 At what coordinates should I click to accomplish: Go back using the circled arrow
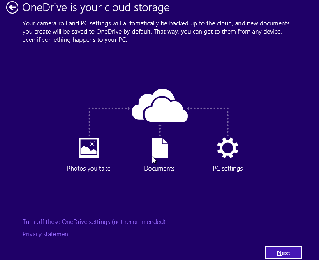pos(12,7)
